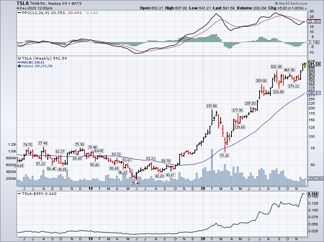Click the 43.67 price low label
324x242 pixels.
[170, 175]
